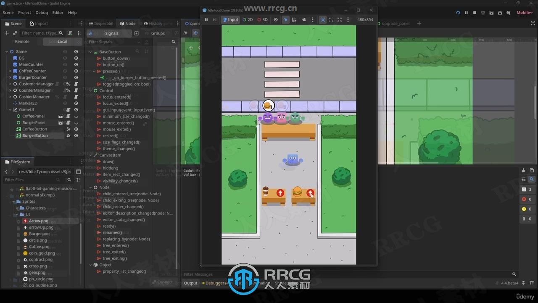Hide the BurgerCounter node
Image resolution: width=538 pixels, height=303 pixels.
click(x=76, y=77)
